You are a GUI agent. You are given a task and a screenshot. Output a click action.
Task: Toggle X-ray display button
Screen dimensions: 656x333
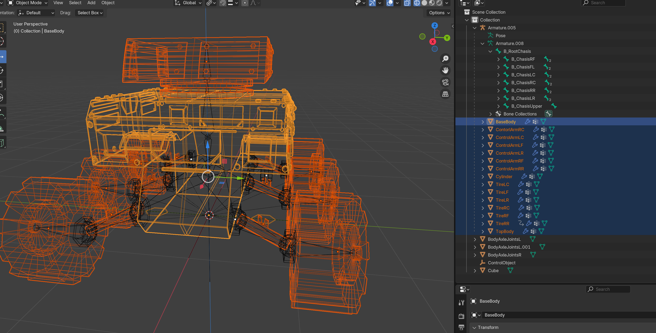(407, 3)
